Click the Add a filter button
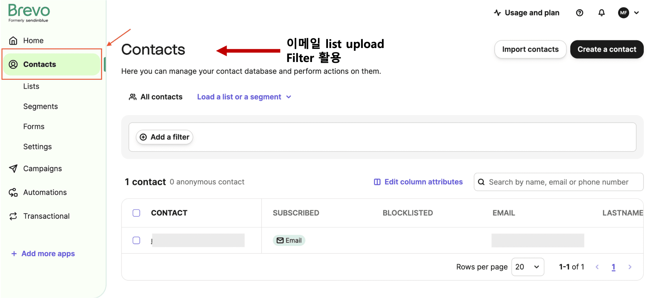657x298 pixels. tap(165, 137)
